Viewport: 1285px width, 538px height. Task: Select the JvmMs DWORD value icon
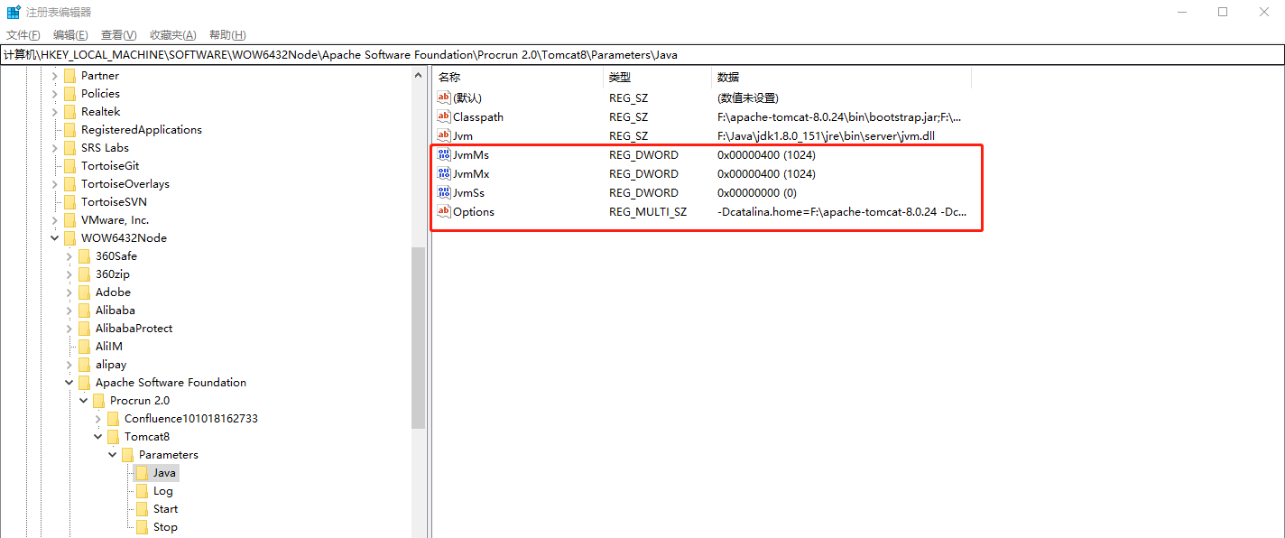tap(444, 154)
